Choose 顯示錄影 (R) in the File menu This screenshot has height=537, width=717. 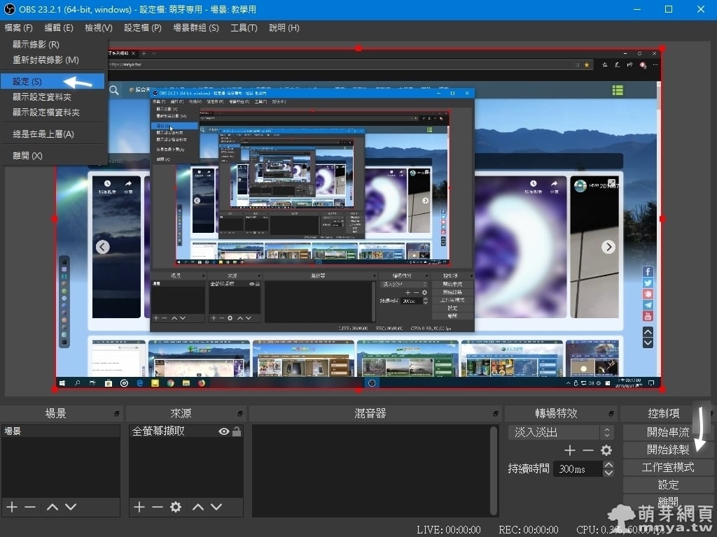pos(53,45)
